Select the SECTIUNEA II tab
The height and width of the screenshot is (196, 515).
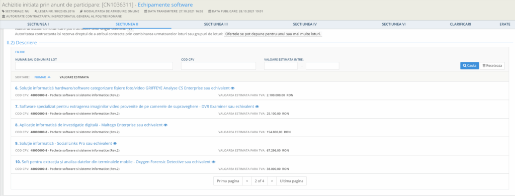tap(127, 24)
